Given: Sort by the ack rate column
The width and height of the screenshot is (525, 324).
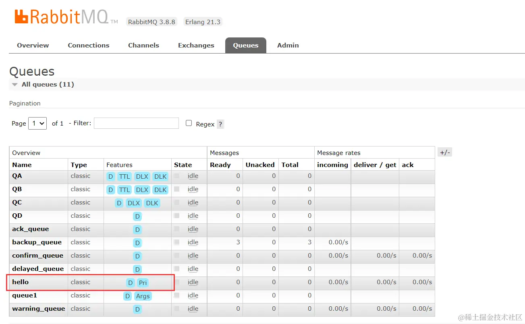Looking at the screenshot, I should click(408, 165).
